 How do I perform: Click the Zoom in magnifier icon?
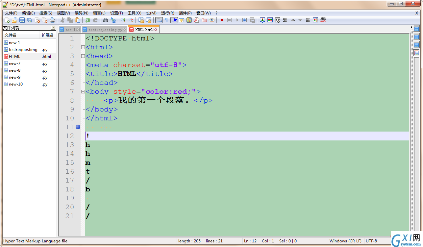123,20
